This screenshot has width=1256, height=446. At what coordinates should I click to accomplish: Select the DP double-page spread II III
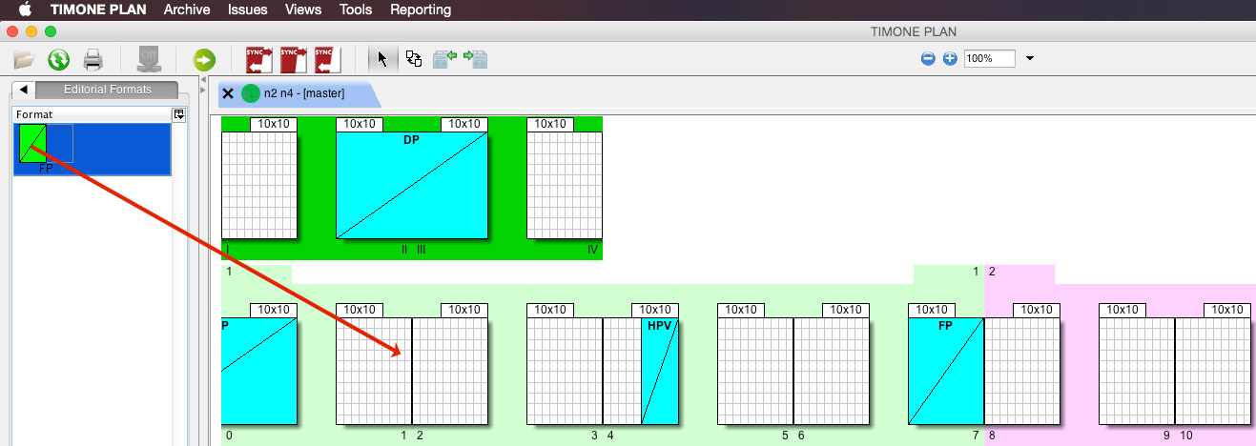412,185
